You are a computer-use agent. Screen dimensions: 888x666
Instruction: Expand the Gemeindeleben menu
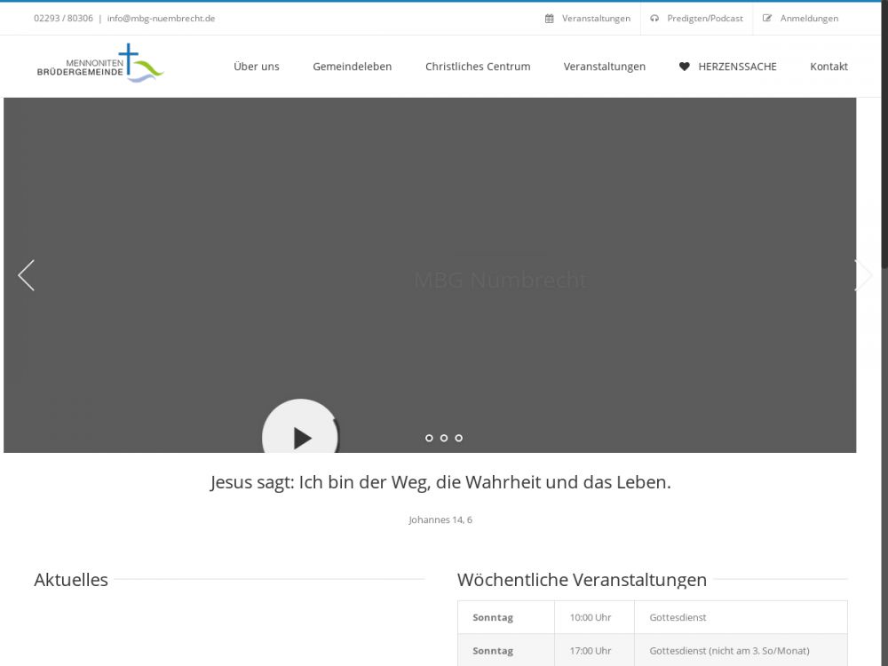tap(352, 67)
